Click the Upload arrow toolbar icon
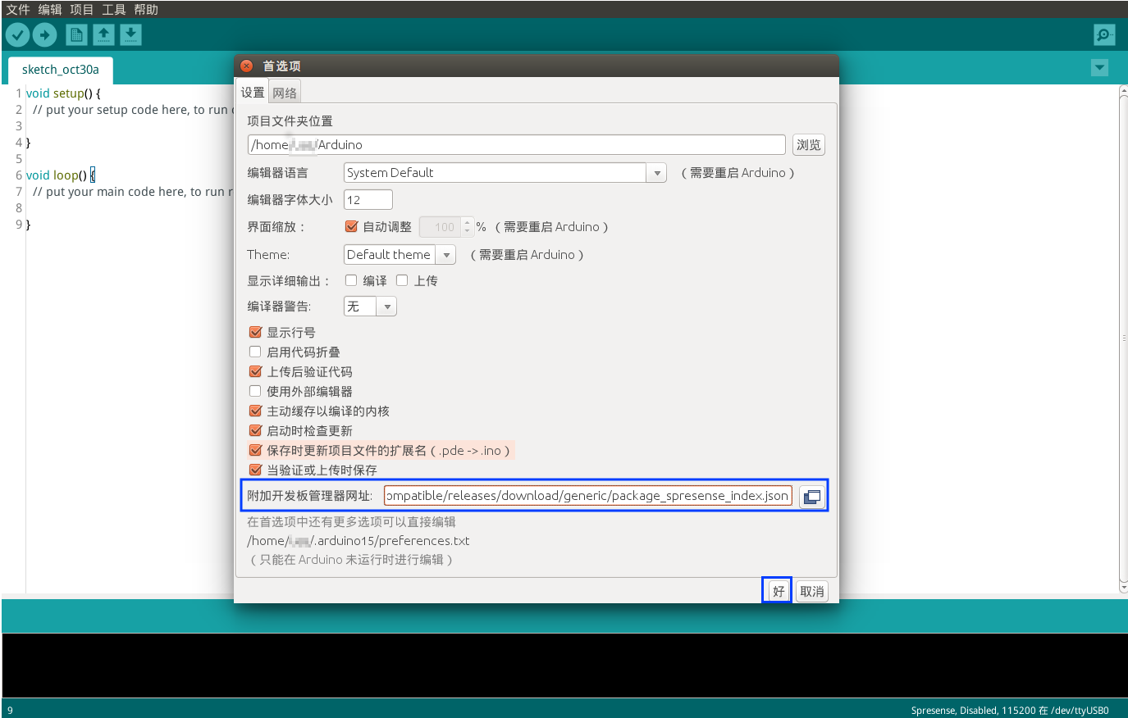This screenshot has width=1128, height=718. tap(44, 34)
